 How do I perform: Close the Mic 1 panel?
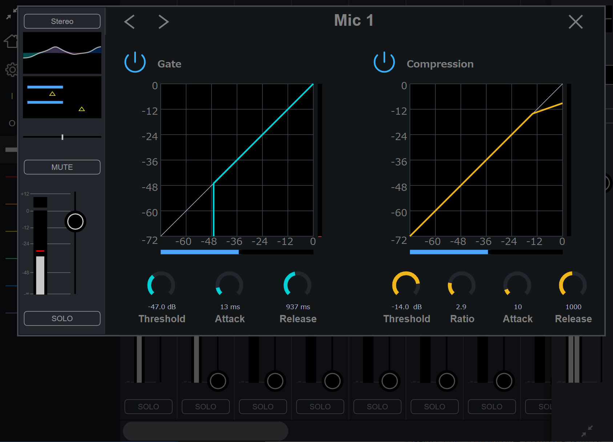click(576, 22)
